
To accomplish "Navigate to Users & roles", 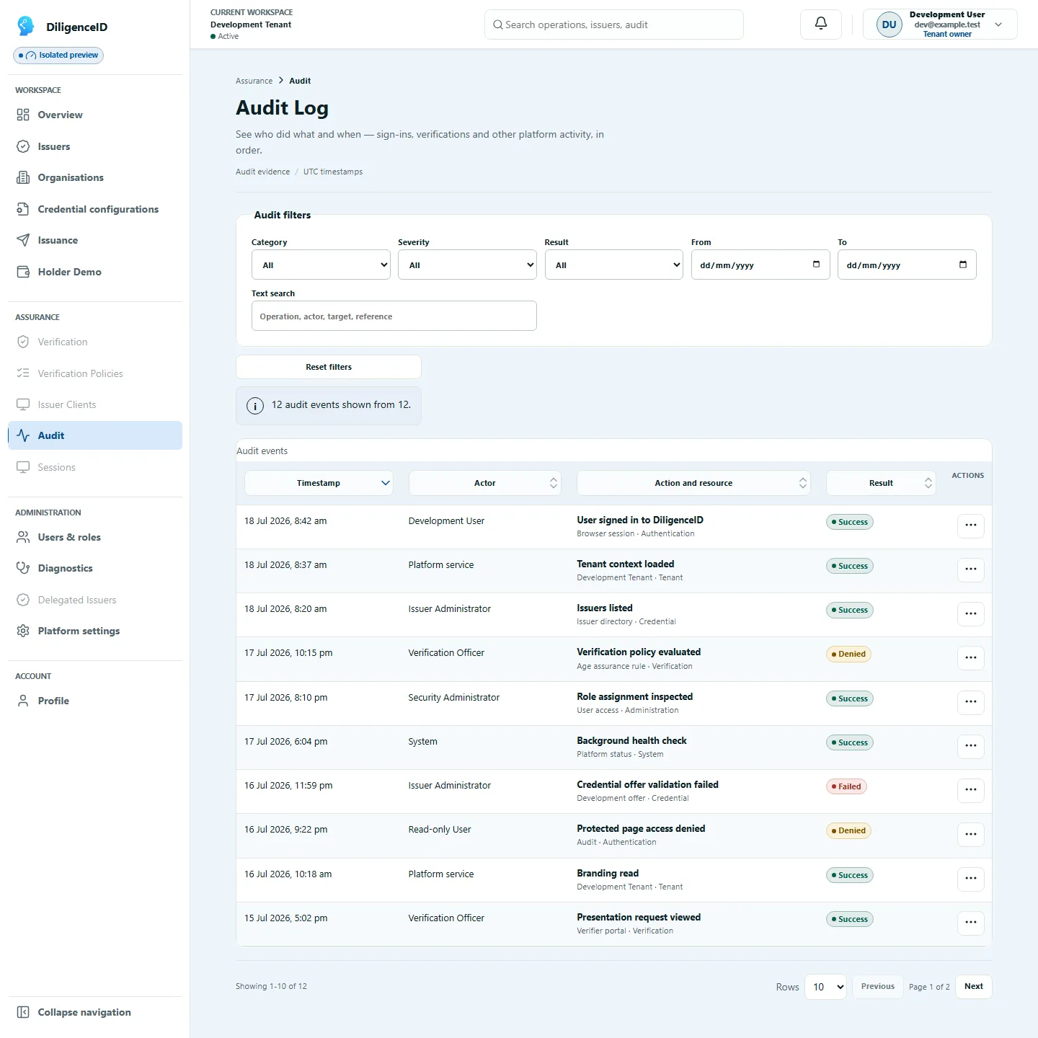I will [95, 537].
